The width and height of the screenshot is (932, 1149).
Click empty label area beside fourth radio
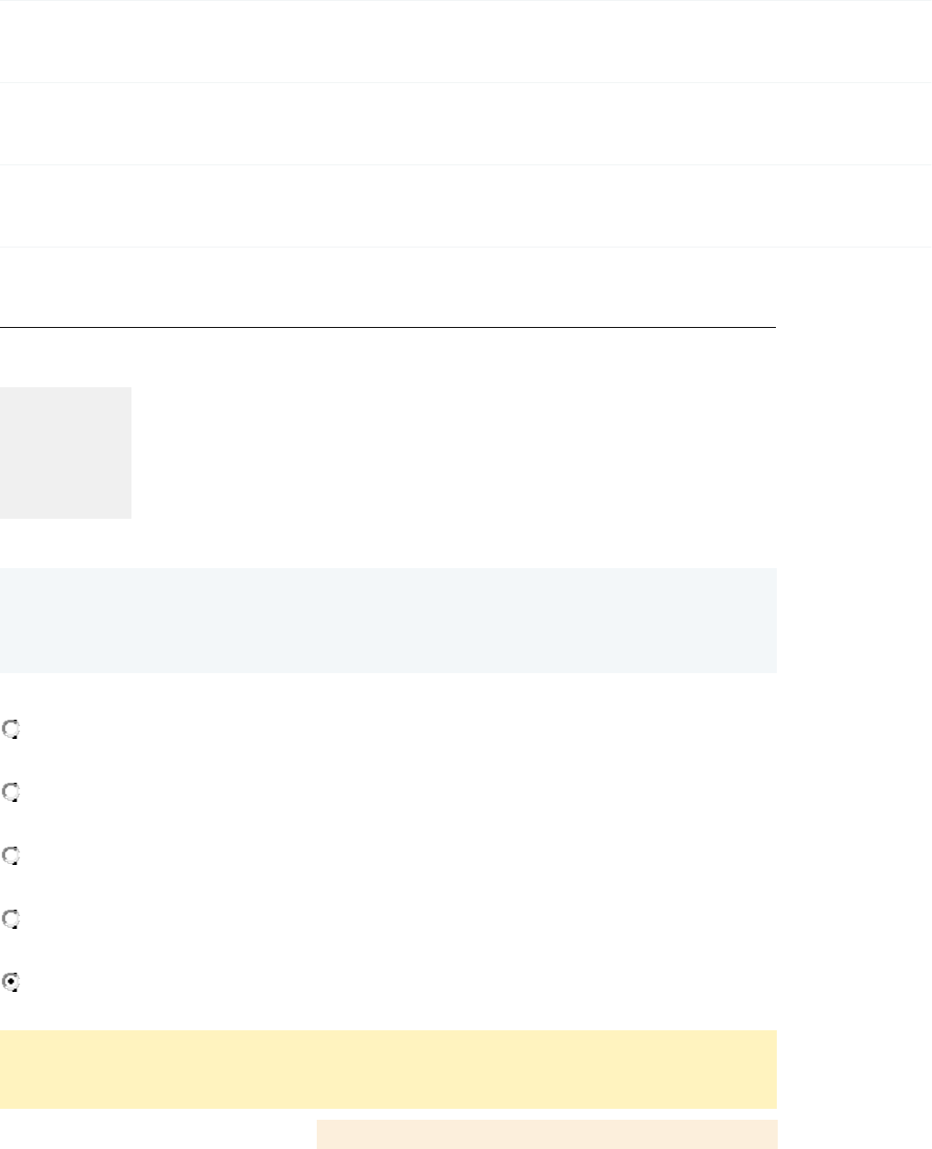coord(183,920)
